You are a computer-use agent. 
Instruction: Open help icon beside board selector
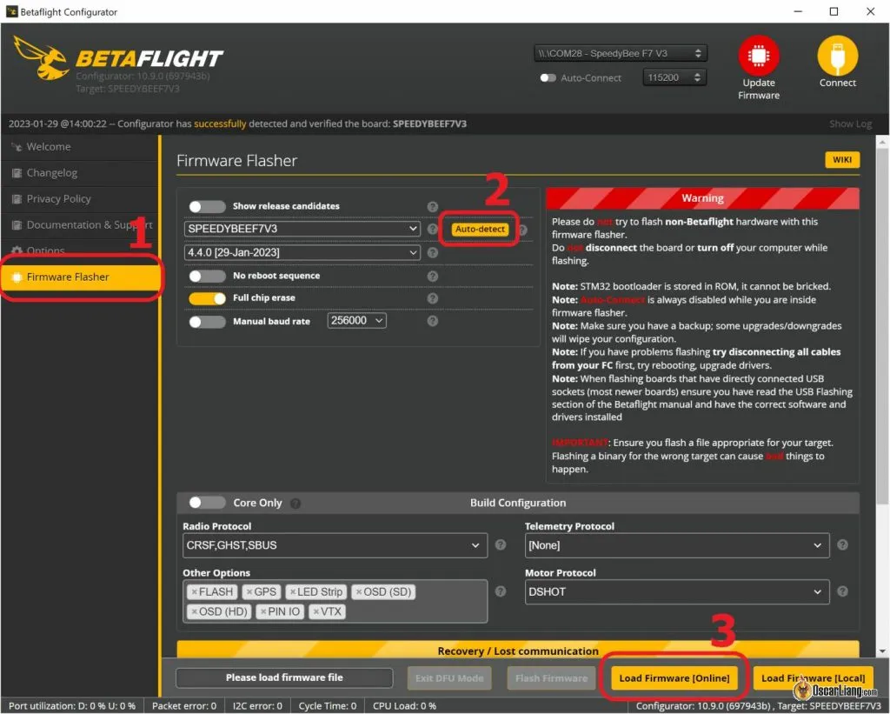point(433,229)
